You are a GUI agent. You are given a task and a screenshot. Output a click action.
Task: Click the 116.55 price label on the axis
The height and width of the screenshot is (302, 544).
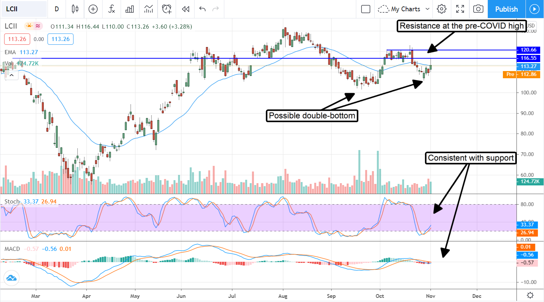click(x=529, y=58)
